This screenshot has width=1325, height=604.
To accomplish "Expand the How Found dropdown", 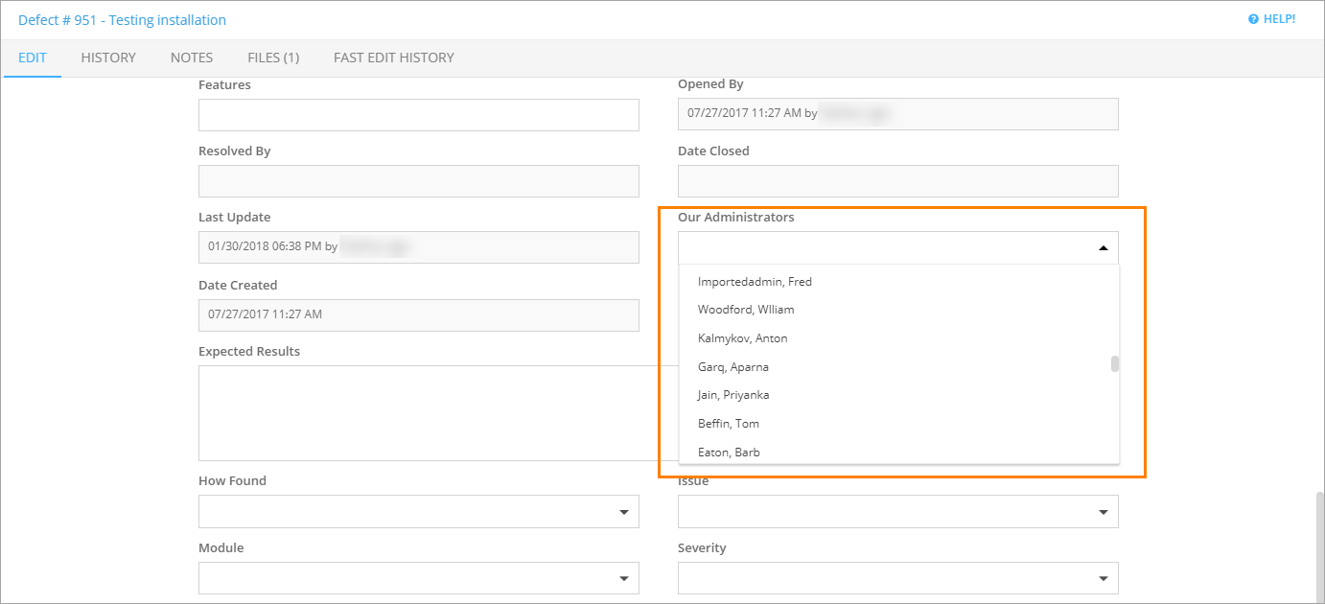I will (x=624, y=512).
